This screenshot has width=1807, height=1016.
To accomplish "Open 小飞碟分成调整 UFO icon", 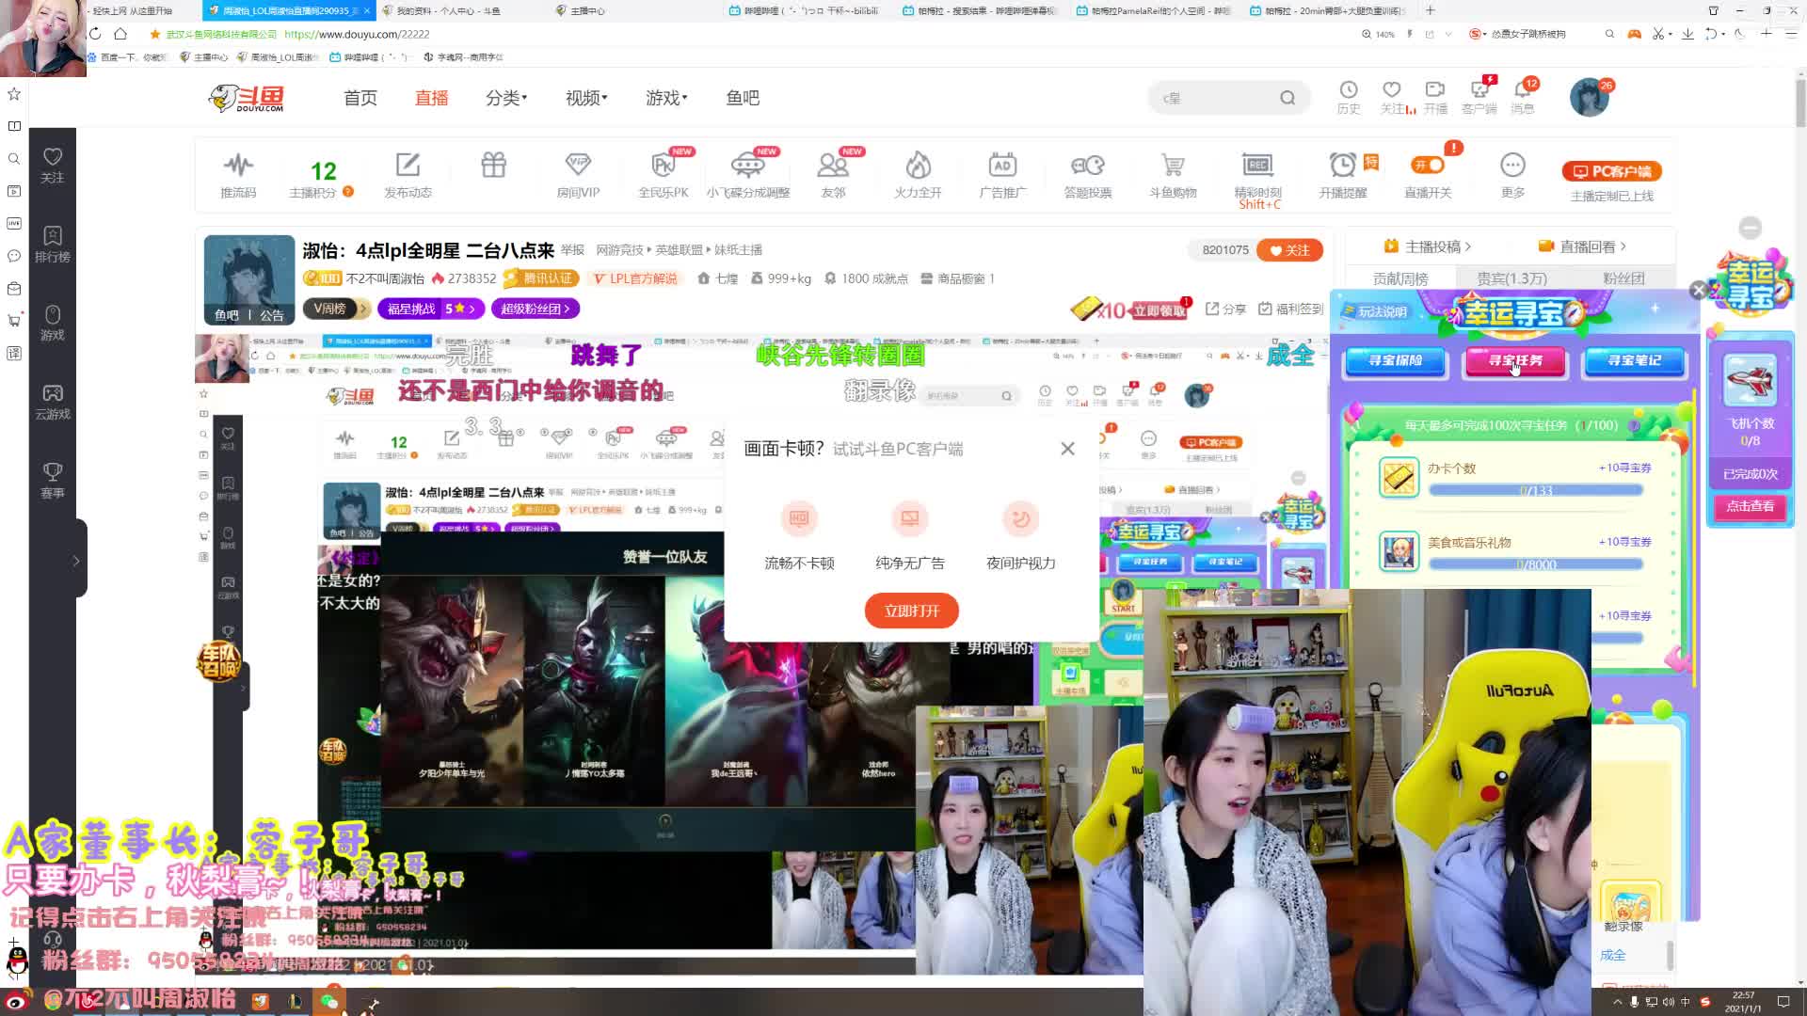I will [x=748, y=175].
